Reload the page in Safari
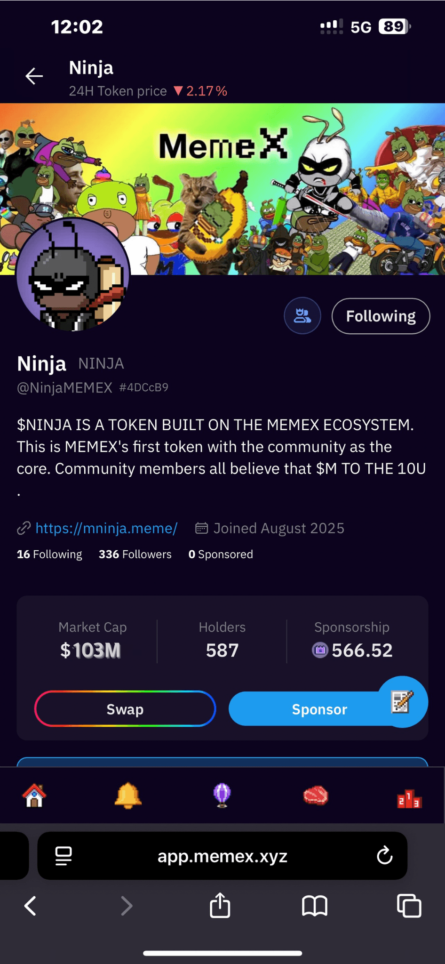Screen dimensions: 445x964 384,856
